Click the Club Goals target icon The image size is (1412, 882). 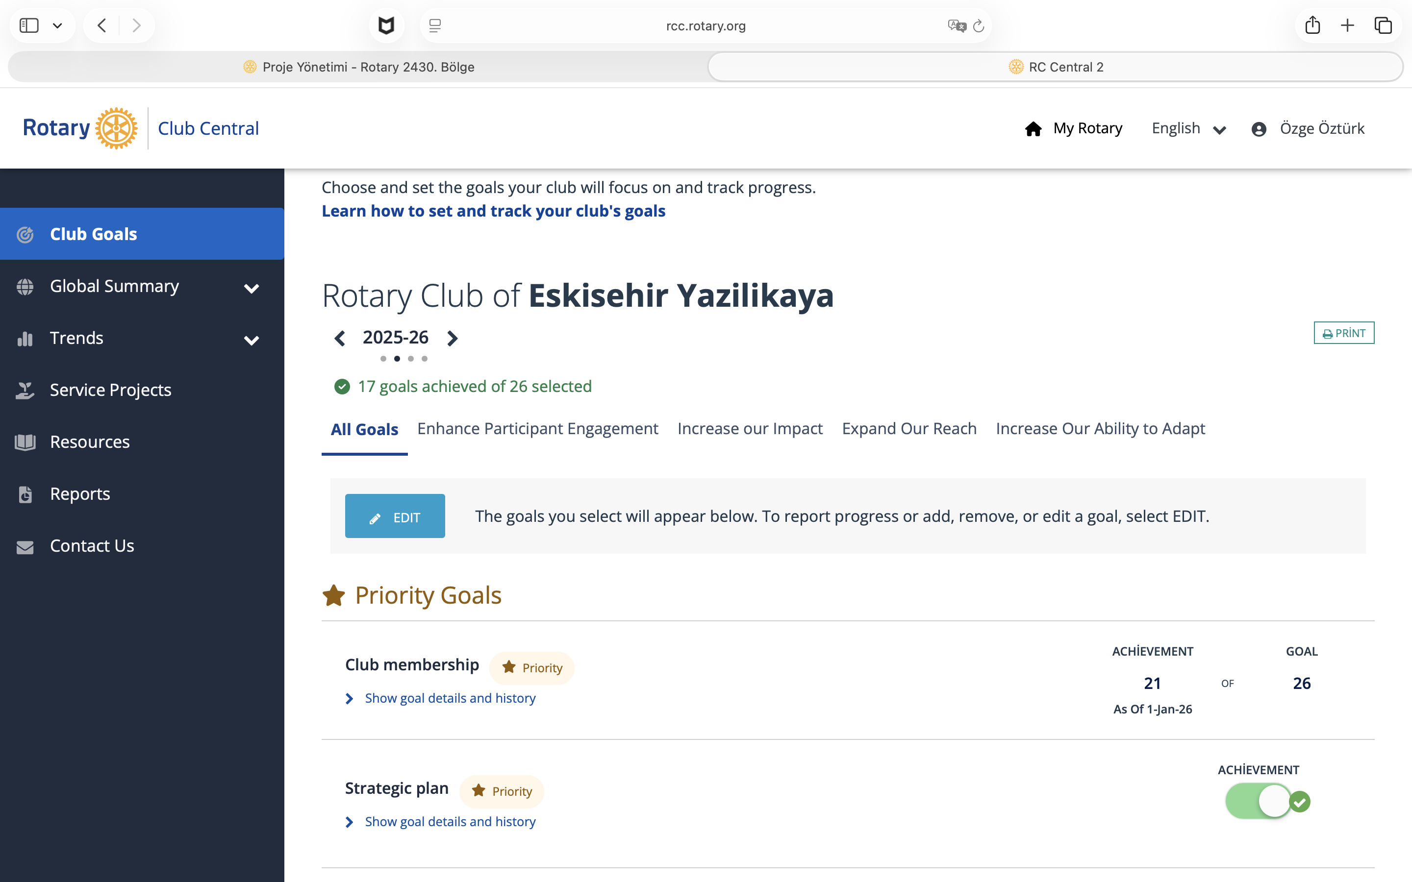tap(25, 235)
